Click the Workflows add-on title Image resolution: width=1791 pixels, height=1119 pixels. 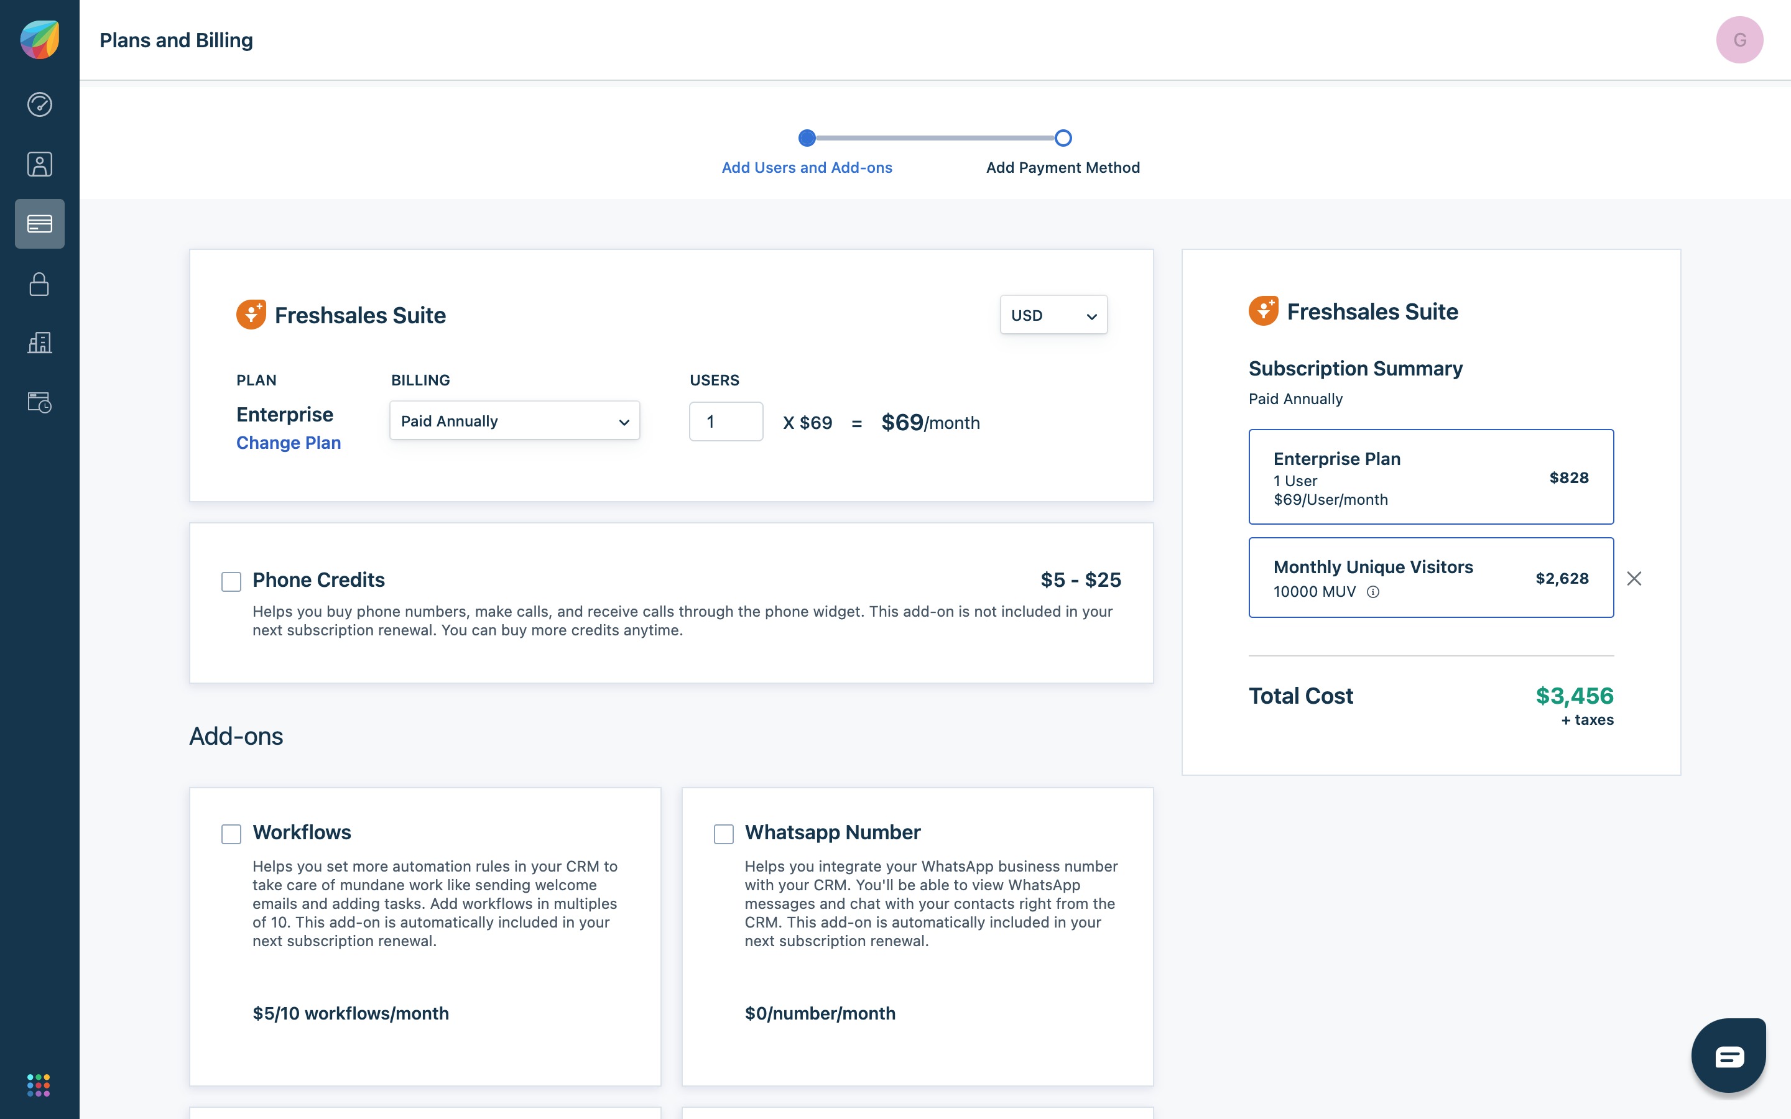click(x=302, y=832)
